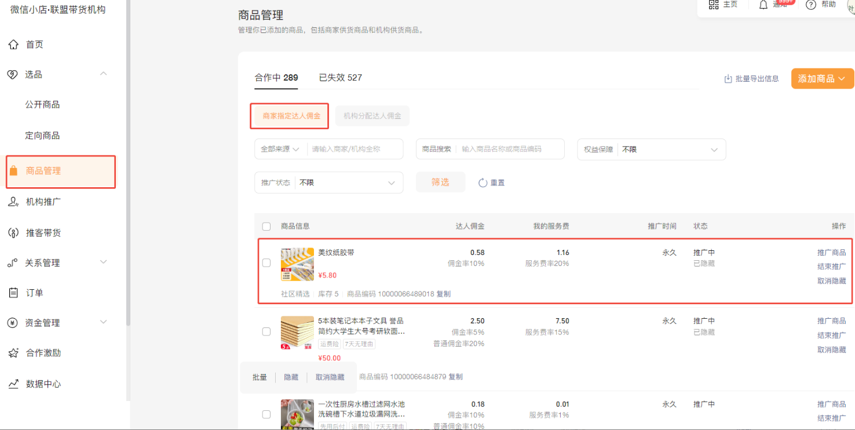The image size is (855, 430).
Task: Switch to the 已失效 527 tab
Action: 340,78
